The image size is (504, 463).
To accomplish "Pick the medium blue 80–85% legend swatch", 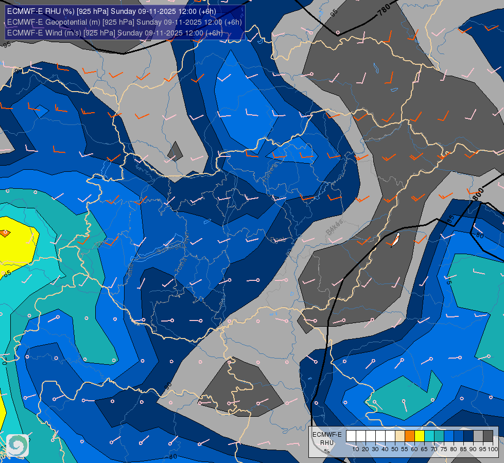I will (459, 436).
